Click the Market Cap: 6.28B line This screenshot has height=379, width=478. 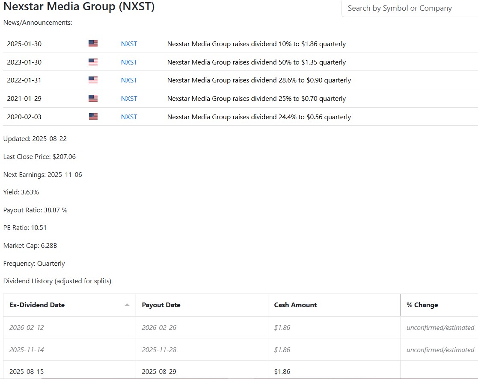30,245
